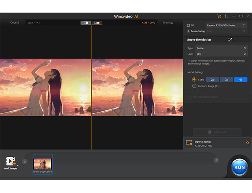
Task: Choose the 2x scale button
Action: [x=212, y=80]
